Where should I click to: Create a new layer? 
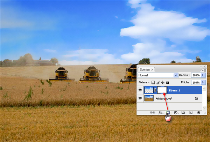[191, 113]
